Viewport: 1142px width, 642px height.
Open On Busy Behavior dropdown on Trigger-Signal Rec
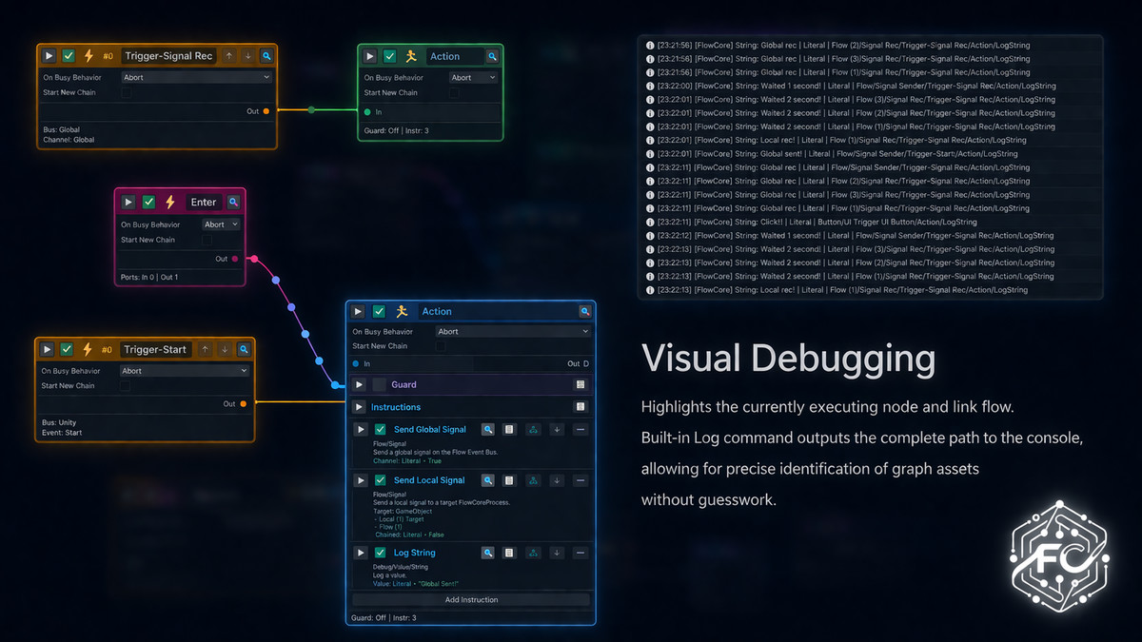(197, 78)
